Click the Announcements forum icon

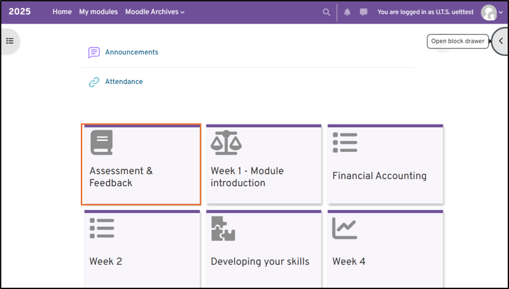tap(94, 53)
